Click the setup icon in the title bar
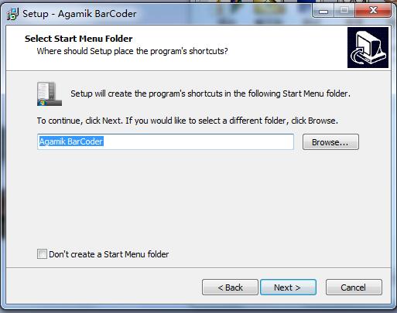This screenshot has height=313, width=397. click(x=12, y=14)
